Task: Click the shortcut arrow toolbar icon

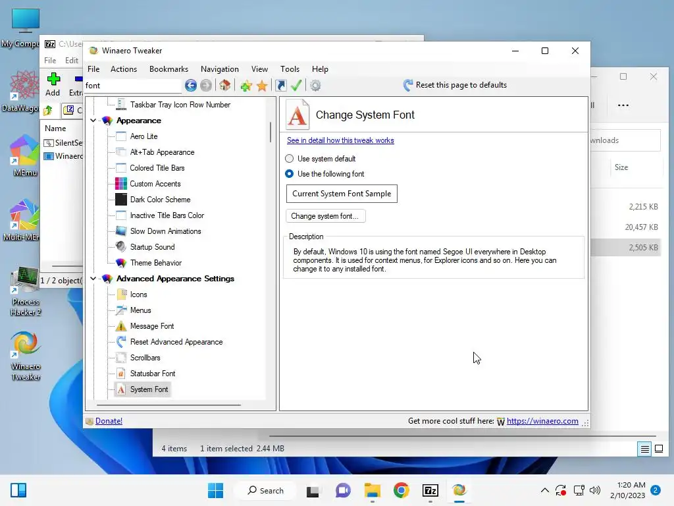Action: pos(280,85)
